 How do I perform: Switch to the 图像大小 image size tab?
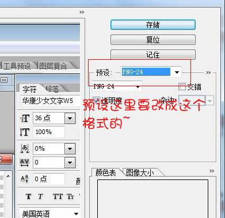[x=140, y=173]
